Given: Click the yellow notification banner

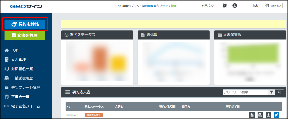Looking at the screenshot, I should (x=174, y=24).
